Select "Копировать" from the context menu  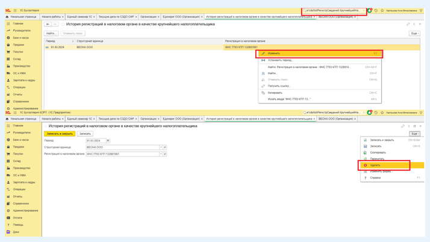(275, 93)
